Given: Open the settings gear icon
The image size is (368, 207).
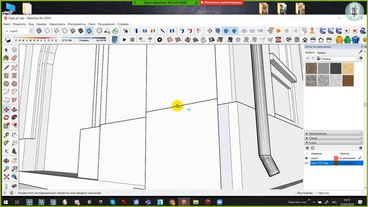Looking at the screenshot, I should 160,40.
